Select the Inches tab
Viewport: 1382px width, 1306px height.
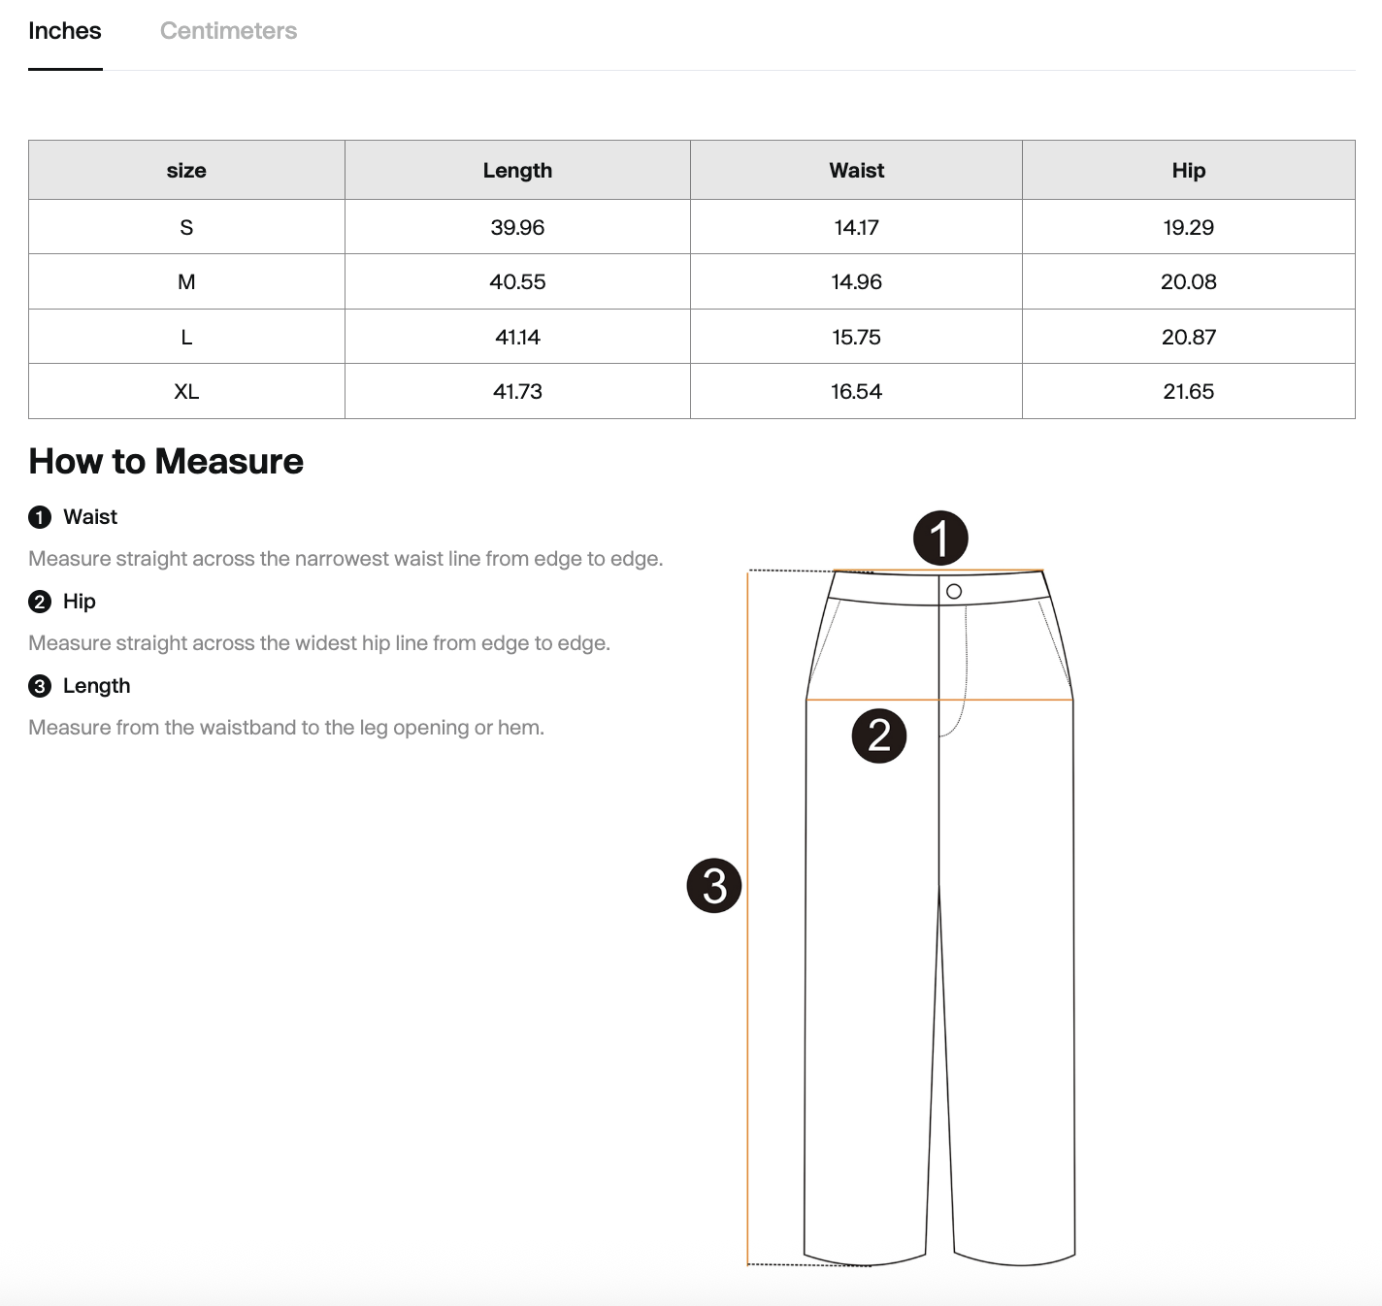pyautogui.click(x=65, y=31)
